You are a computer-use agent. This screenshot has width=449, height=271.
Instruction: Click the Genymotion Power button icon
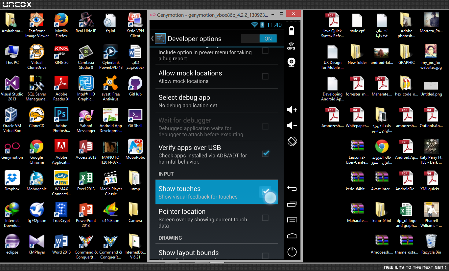tap(292, 252)
